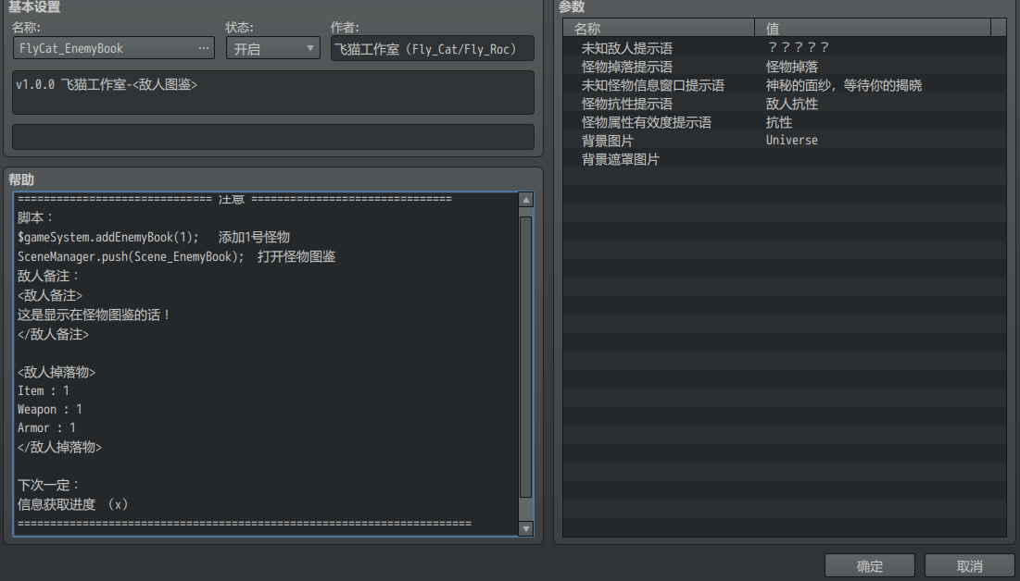The image size is (1020, 581).
Task: Click the </敌人备注> closing tag line
Action: tap(53, 334)
